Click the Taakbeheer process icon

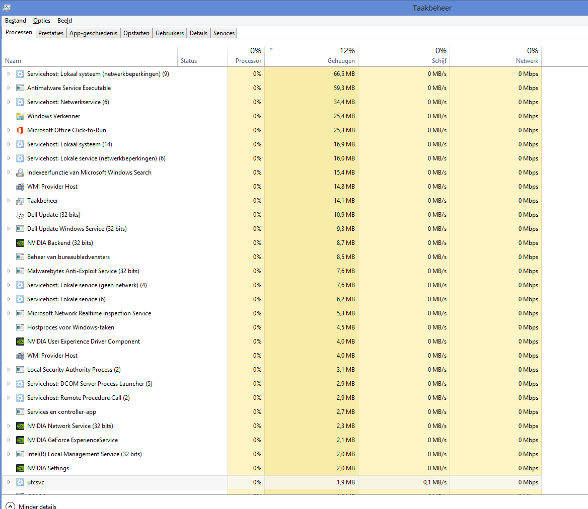click(x=20, y=201)
